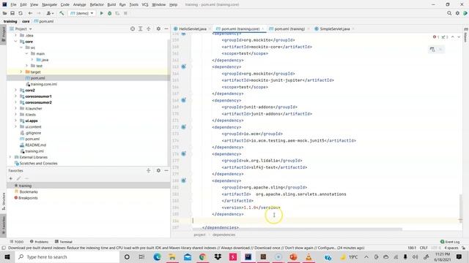
Task: Open the Tools menu
Action: (133, 4)
